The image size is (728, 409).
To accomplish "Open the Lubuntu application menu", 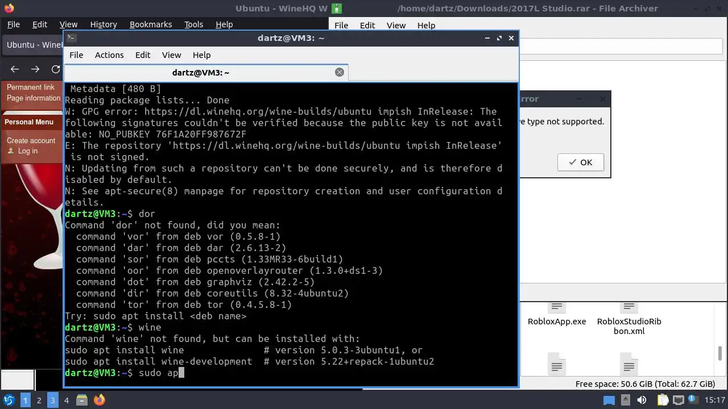I will [9, 400].
